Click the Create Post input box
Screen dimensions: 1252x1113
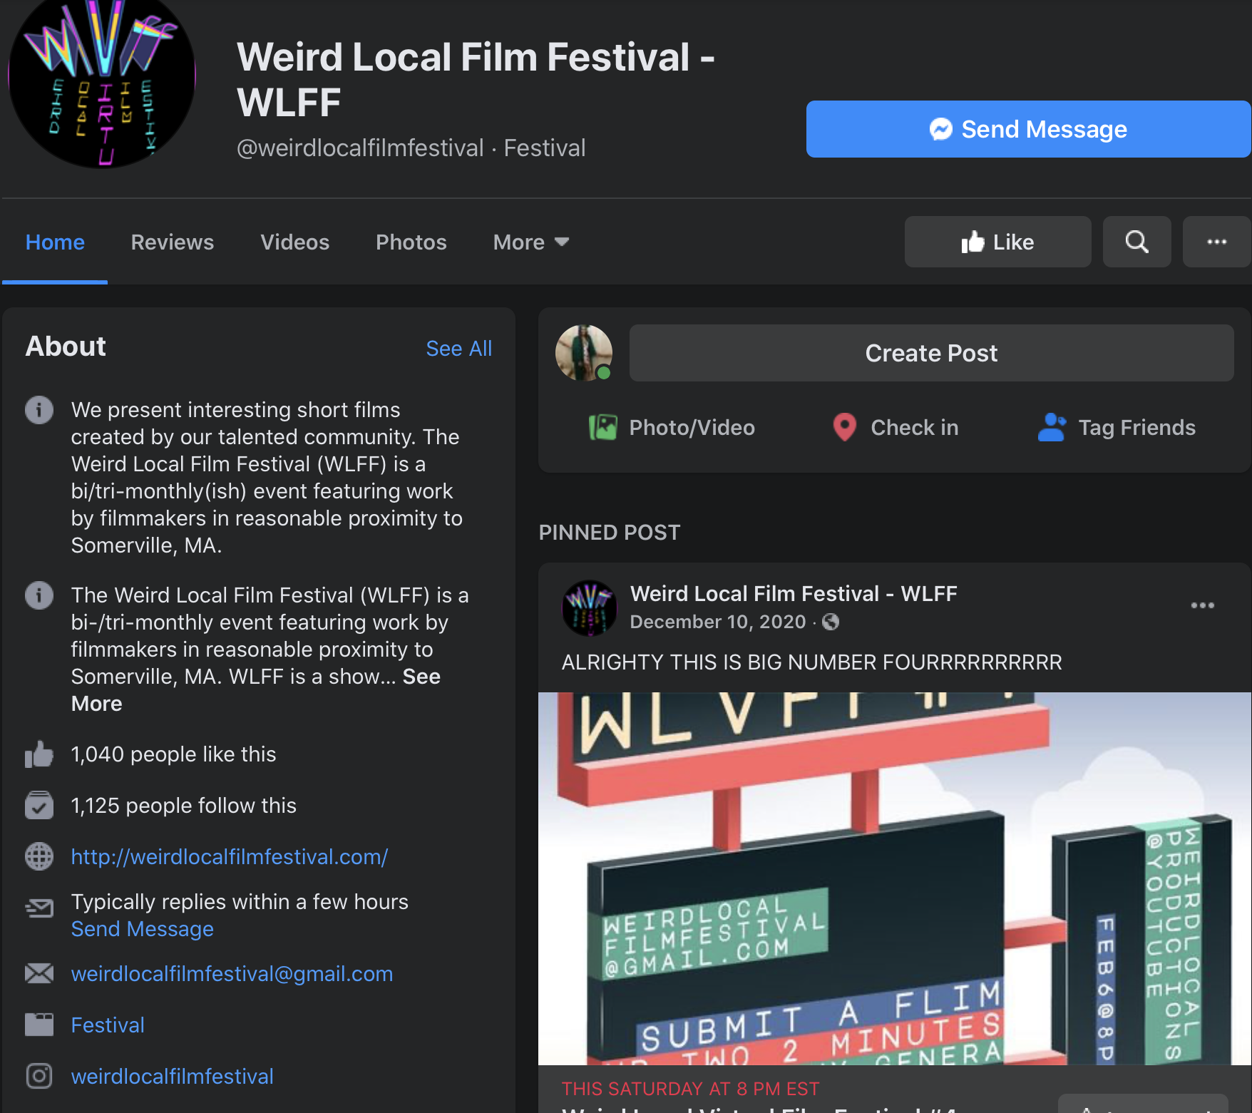(931, 353)
